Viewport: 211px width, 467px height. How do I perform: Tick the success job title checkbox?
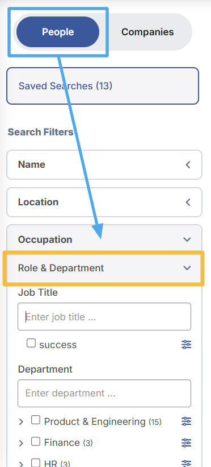(31, 343)
